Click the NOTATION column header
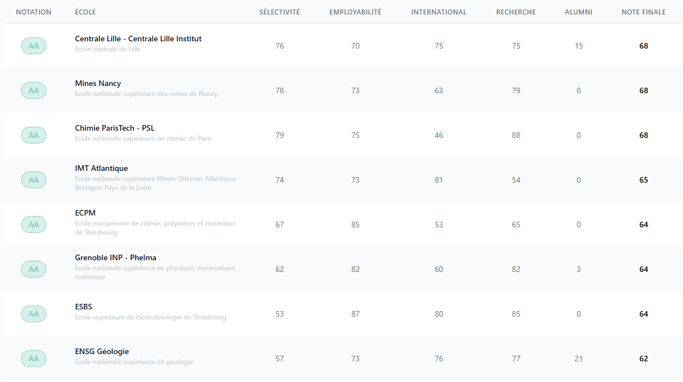 [x=34, y=12]
